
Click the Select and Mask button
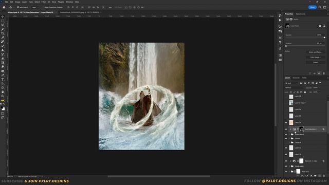click(315, 52)
